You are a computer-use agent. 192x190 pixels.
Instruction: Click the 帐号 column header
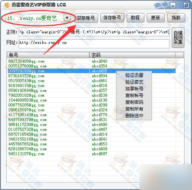click(x=48, y=55)
